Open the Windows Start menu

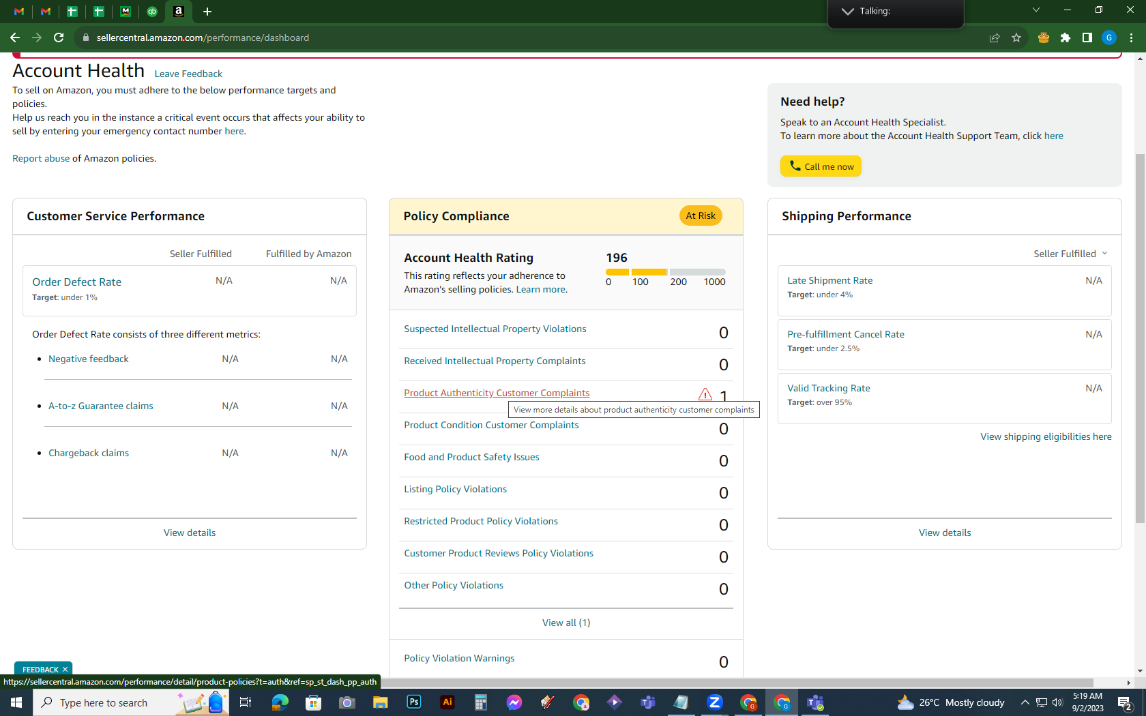coord(16,702)
